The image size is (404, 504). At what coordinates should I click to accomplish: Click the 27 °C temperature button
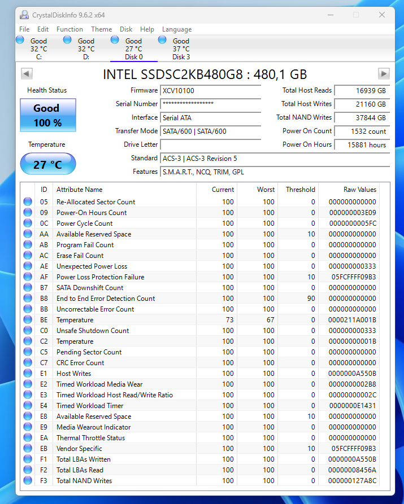pos(48,164)
